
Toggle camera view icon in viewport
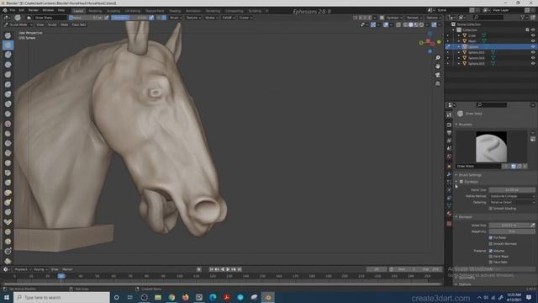[437, 75]
